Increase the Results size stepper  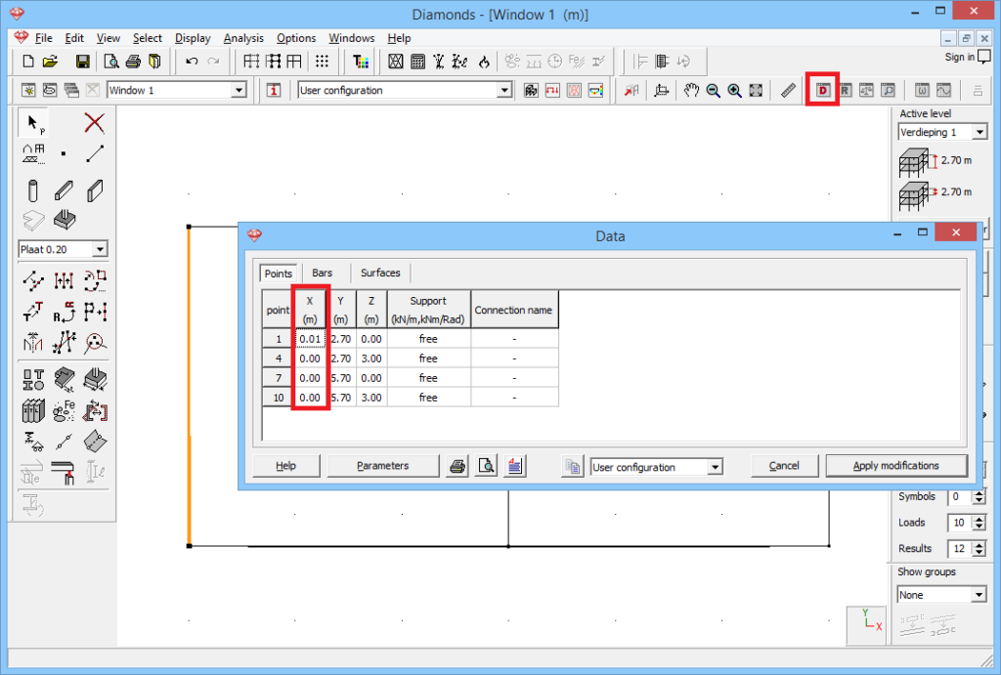click(x=979, y=544)
